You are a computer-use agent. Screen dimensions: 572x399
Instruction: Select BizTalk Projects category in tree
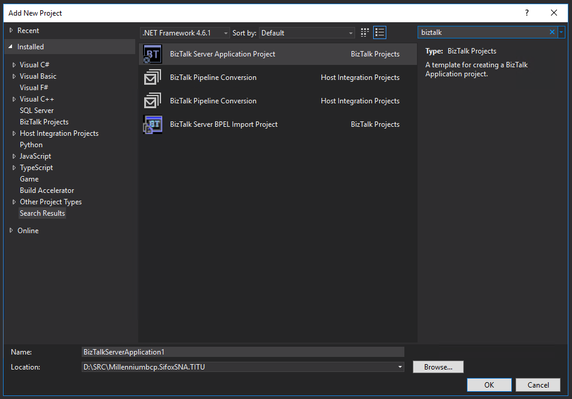pos(44,122)
